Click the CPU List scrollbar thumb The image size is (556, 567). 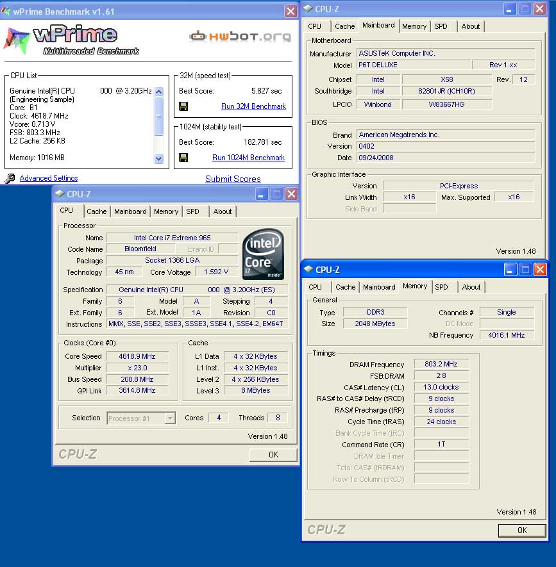pyautogui.click(x=158, y=117)
